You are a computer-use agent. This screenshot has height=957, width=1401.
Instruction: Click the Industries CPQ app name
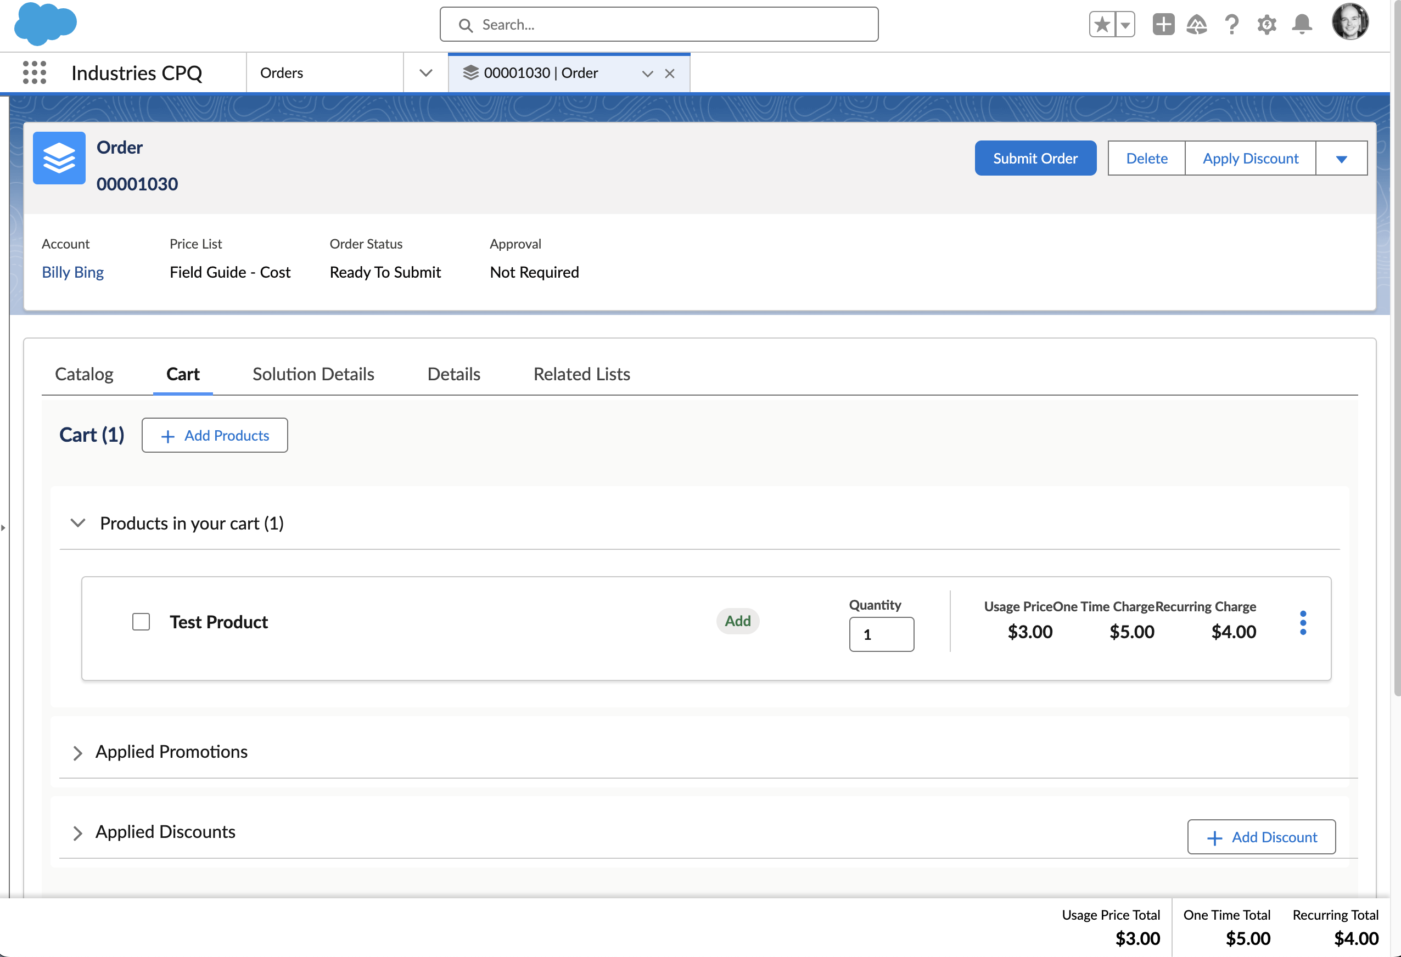(x=136, y=73)
